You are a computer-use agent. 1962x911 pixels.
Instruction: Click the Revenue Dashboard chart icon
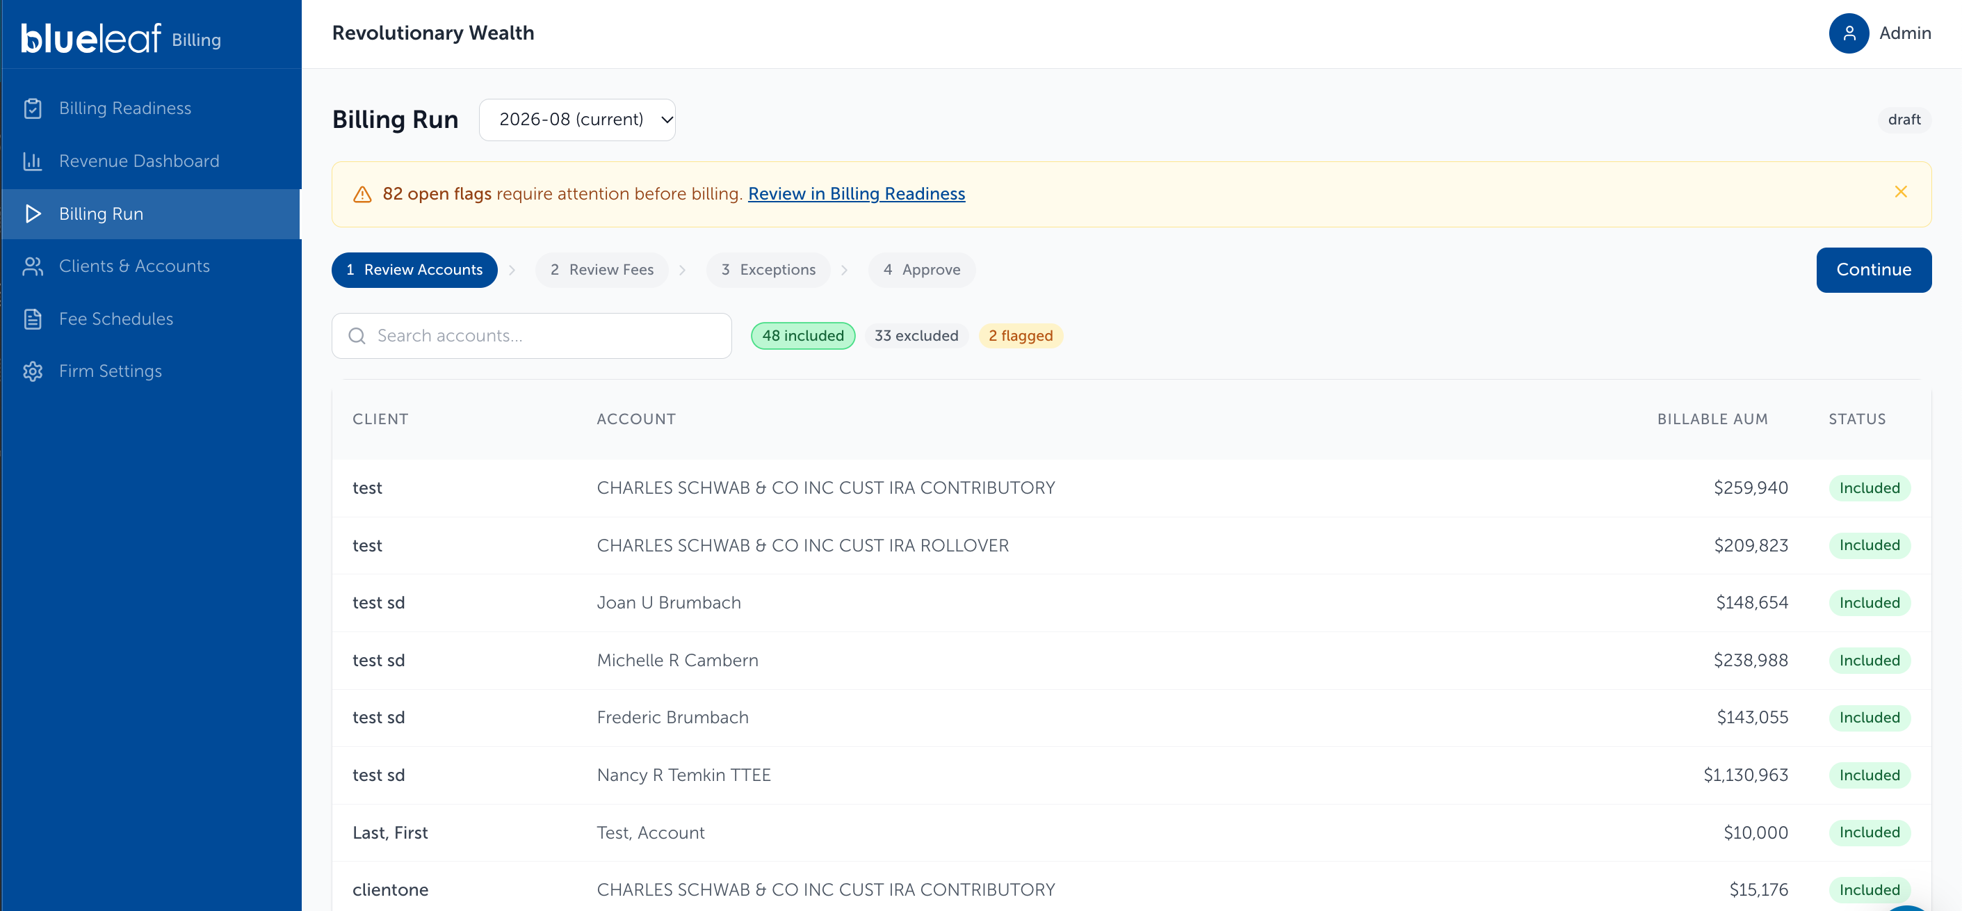coord(33,161)
